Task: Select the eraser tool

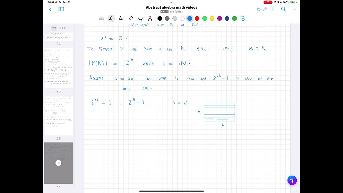Action: tap(131, 18)
